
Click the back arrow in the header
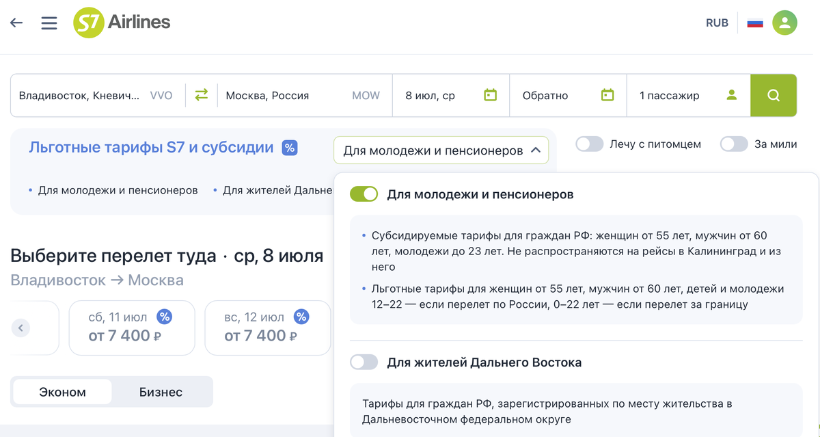click(16, 22)
